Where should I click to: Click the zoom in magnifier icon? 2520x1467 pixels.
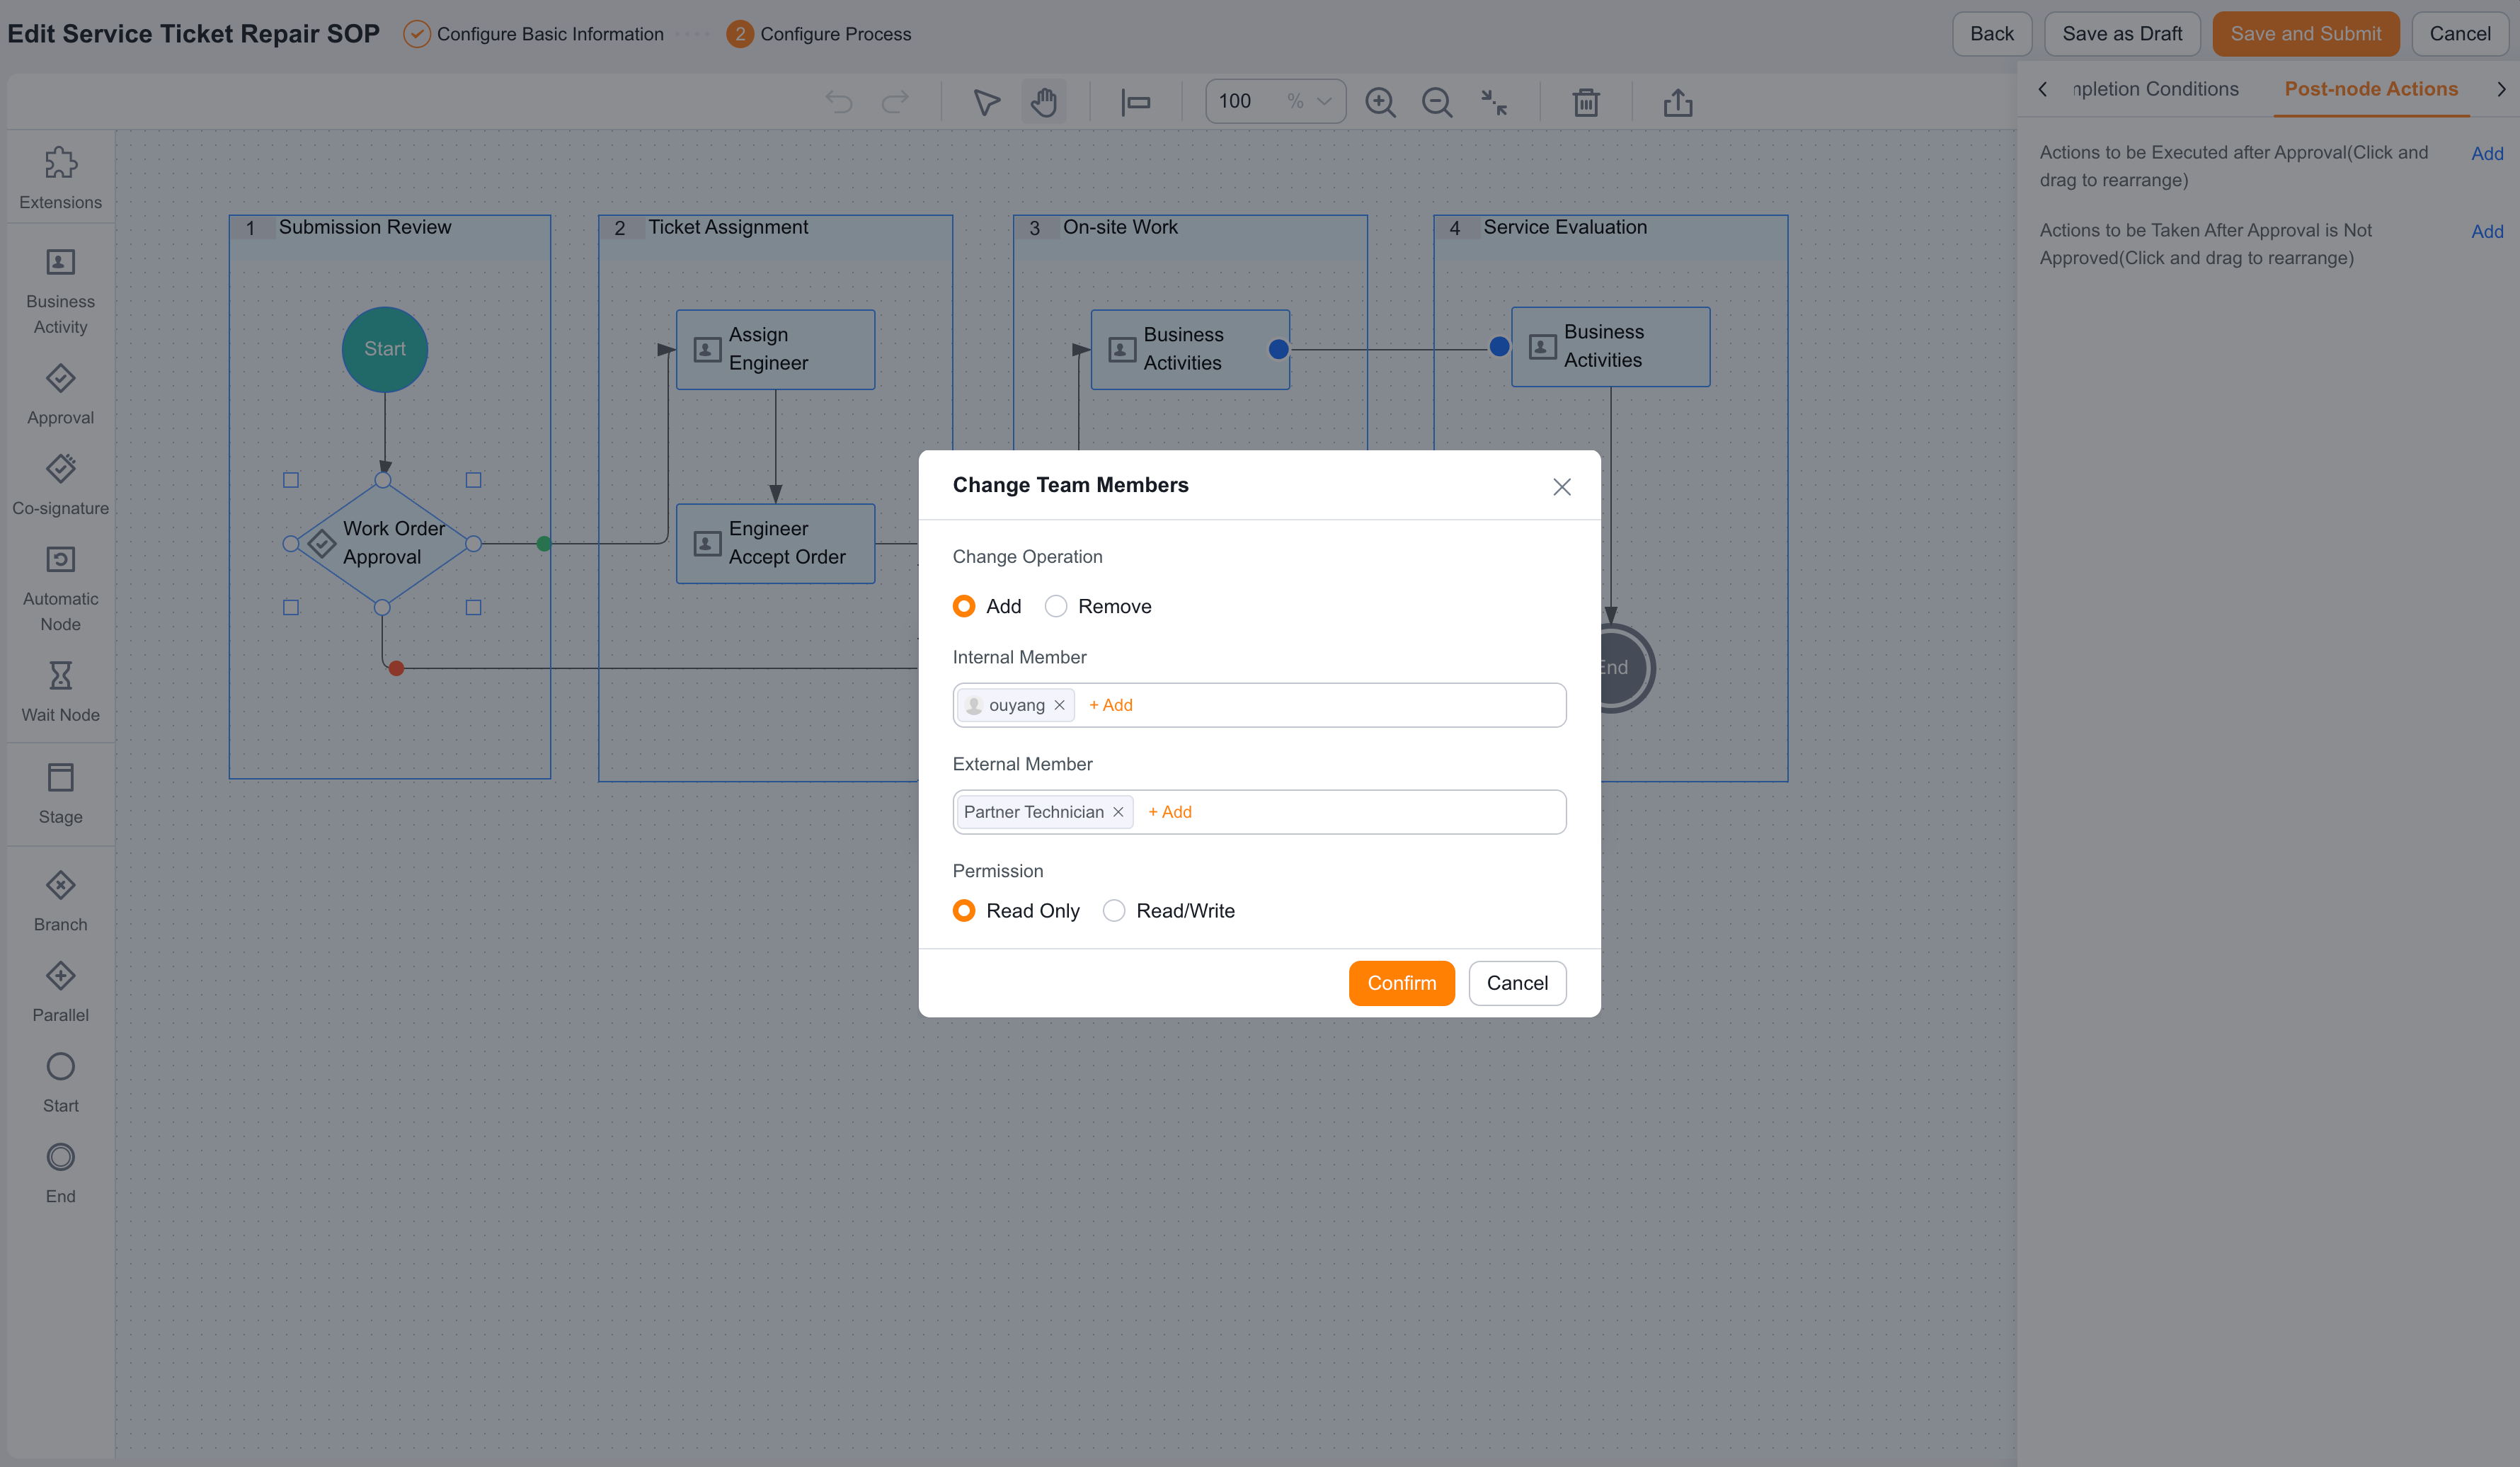click(x=1380, y=102)
